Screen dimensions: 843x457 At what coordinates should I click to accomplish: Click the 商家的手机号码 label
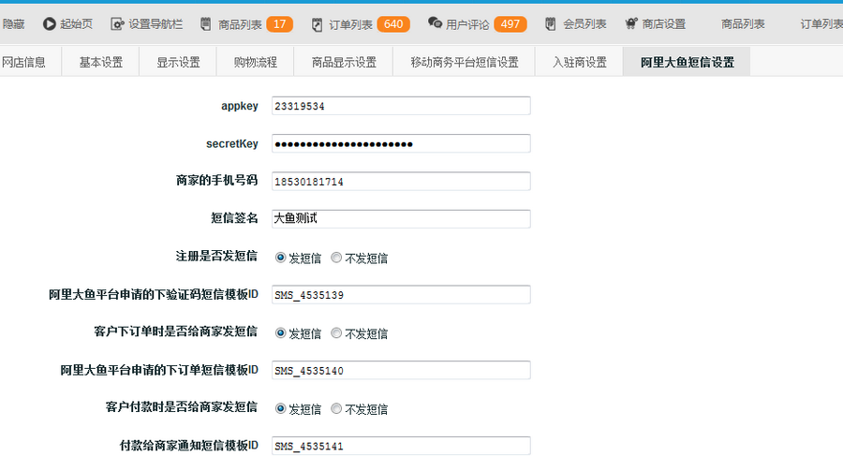[x=217, y=181]
